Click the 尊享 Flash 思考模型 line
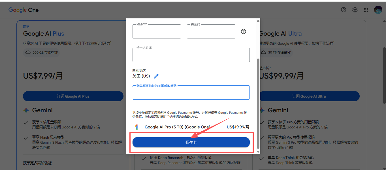This screenshot has height=170, width=386. pyautogui.click(x=48, y=137)
